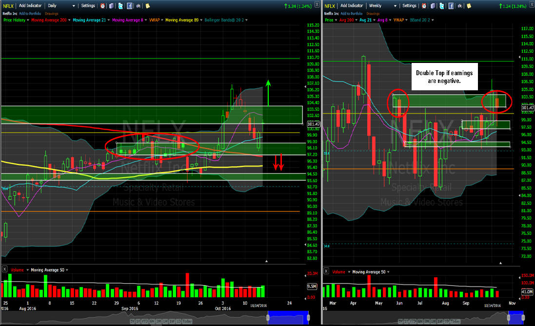Click the blue range selector in Weekly chart navigator
The width and height of the screenshot is (535, 326).
516,318
